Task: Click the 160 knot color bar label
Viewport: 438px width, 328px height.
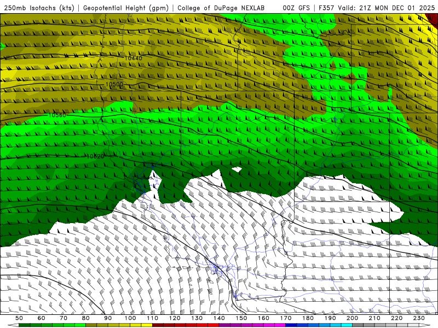Action: pyautogui.click(x=263, y=318)
